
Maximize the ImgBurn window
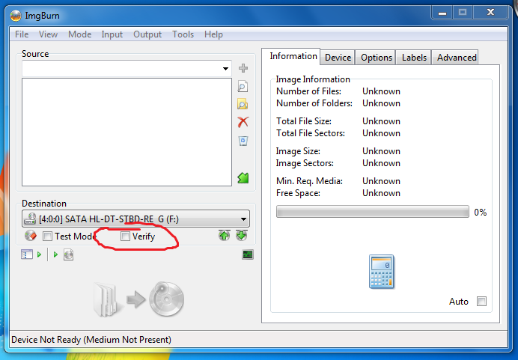[463, 13]
